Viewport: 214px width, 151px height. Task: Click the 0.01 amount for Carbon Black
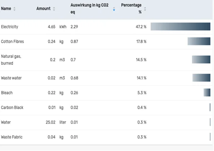click(52, 107)
